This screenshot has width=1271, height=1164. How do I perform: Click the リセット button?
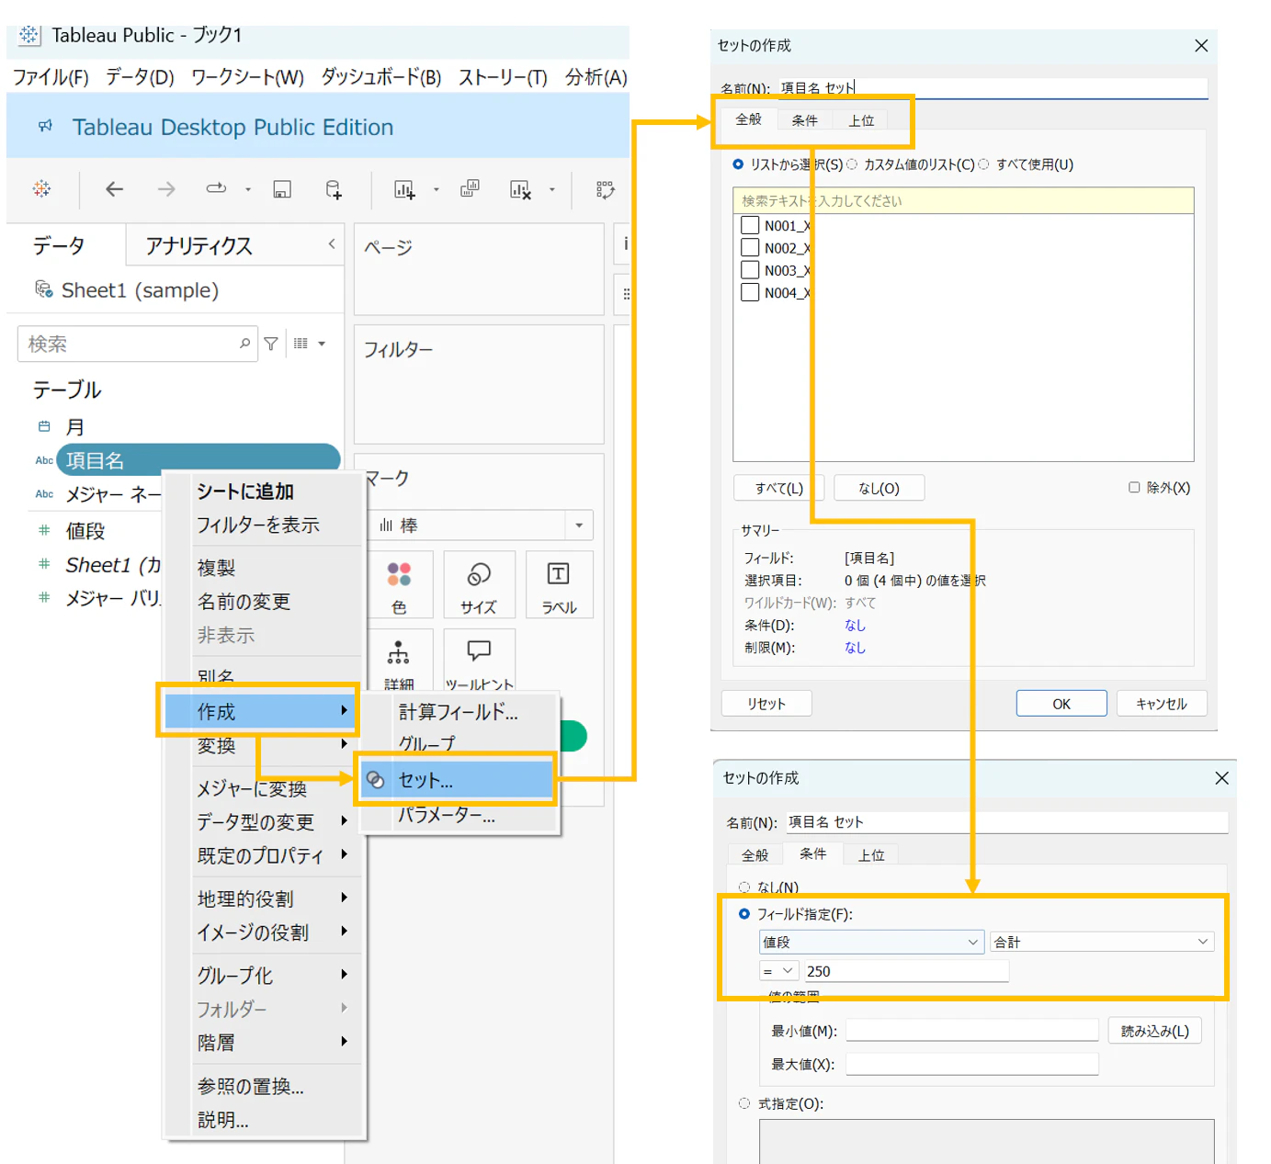tap(766, 704)
